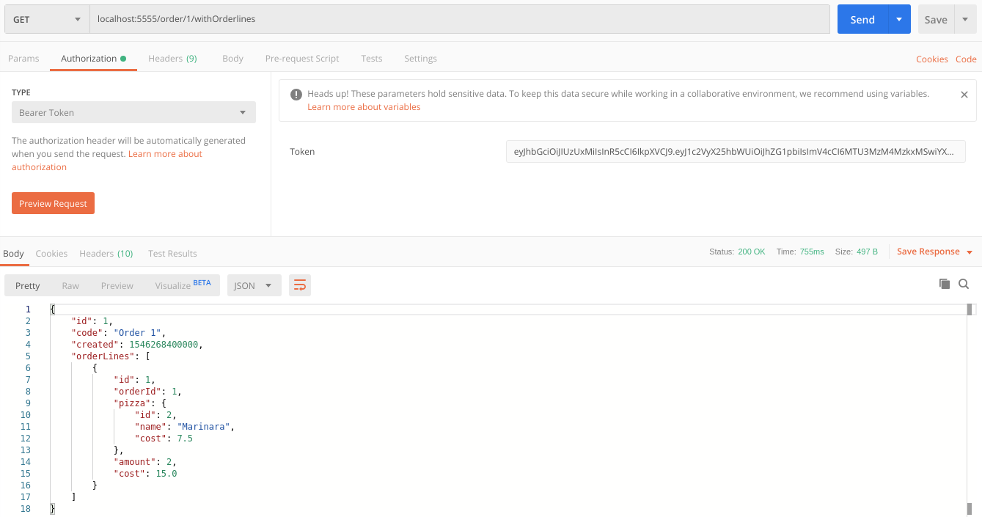Dismiss the Heads up warning banner
Viewport: 982px width, 517px height.
click(x=964, y=95)
